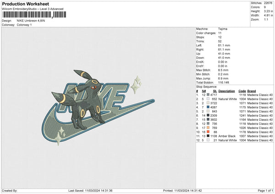Select the Max Stitch value 8.5 mm
275x194 pixels.
223,70
